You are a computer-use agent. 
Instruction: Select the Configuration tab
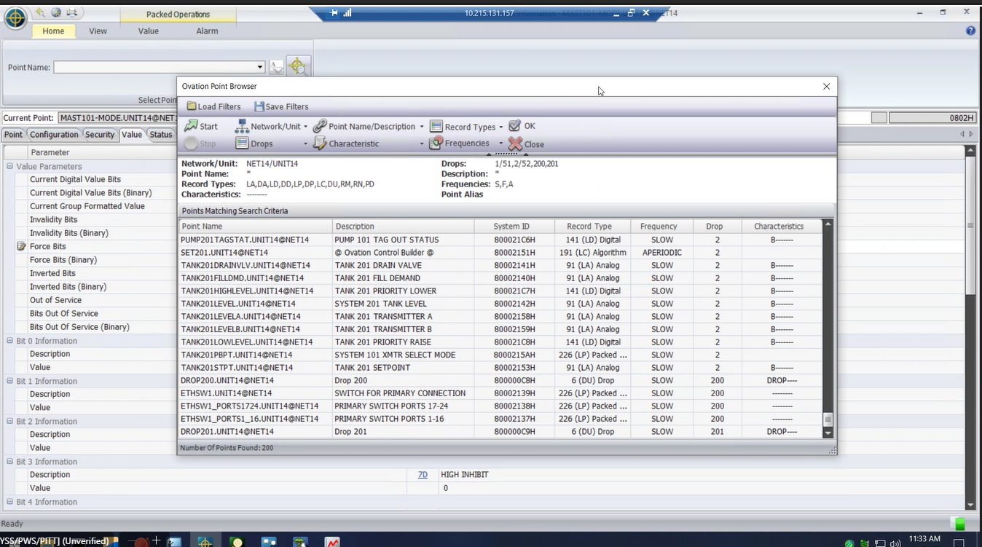[x=54, y=135]
